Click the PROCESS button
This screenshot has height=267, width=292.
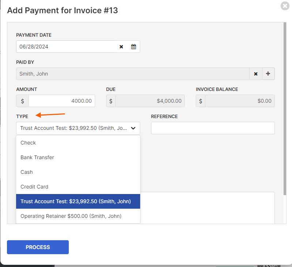pyautogui.click(x=38, y=247)
